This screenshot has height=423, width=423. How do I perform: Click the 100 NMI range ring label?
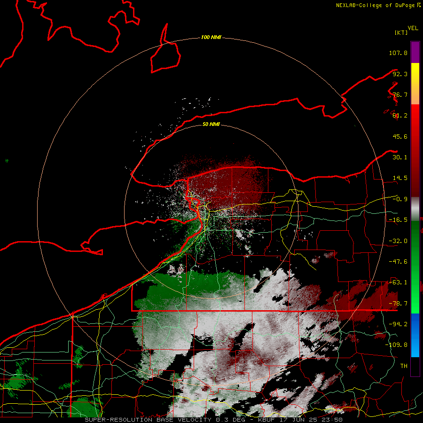pyautogui.click(x=211, y=37)
